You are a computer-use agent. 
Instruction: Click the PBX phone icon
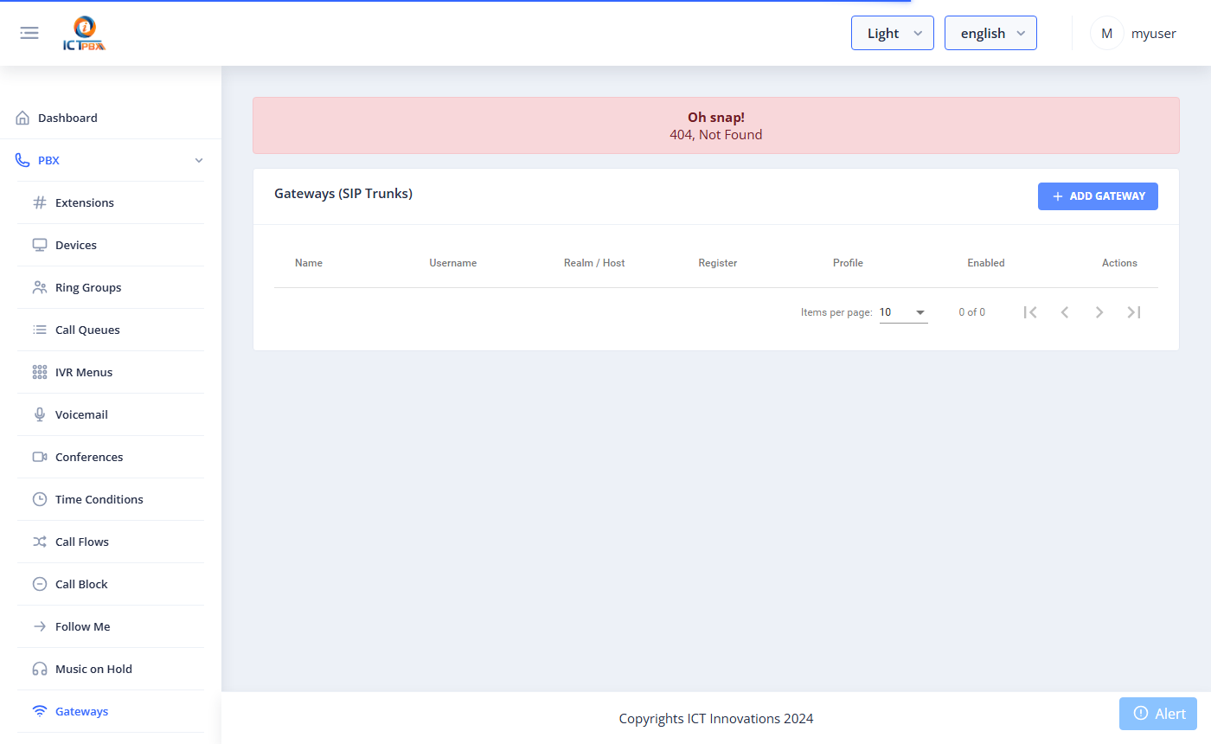22,160
